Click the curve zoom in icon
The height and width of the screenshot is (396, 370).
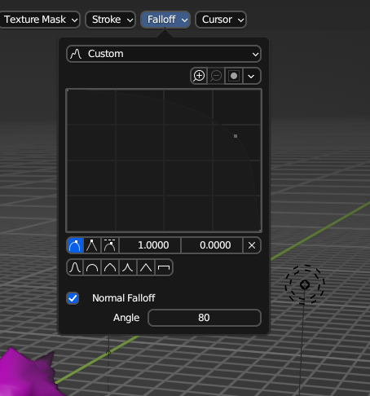(199, 76)
